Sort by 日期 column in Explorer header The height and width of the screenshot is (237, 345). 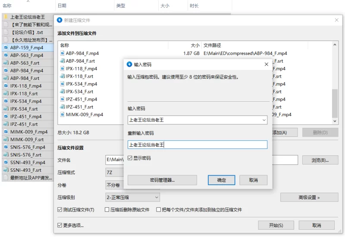tap(62, 6)
